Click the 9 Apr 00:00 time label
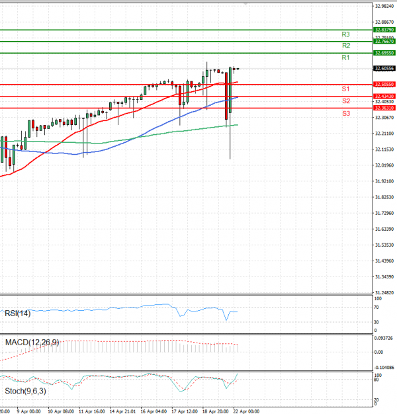Image resolution: width=397 pixels, height=414 pixels. click(29, 411)
